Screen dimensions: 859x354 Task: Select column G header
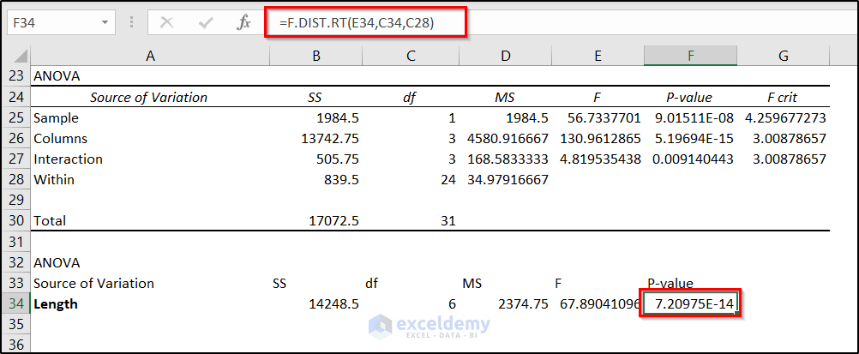tap(784, 56)
